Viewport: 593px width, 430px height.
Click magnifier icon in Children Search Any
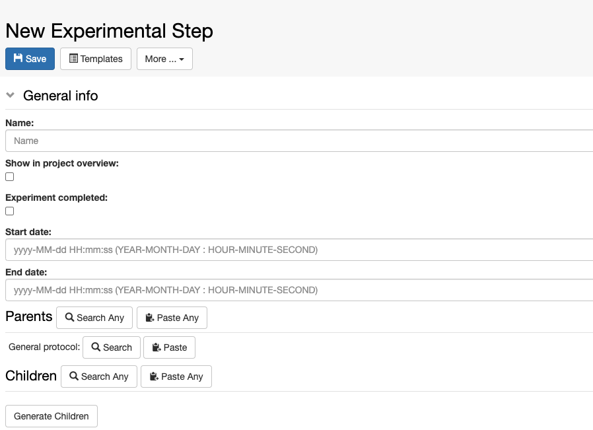[74, 376]
